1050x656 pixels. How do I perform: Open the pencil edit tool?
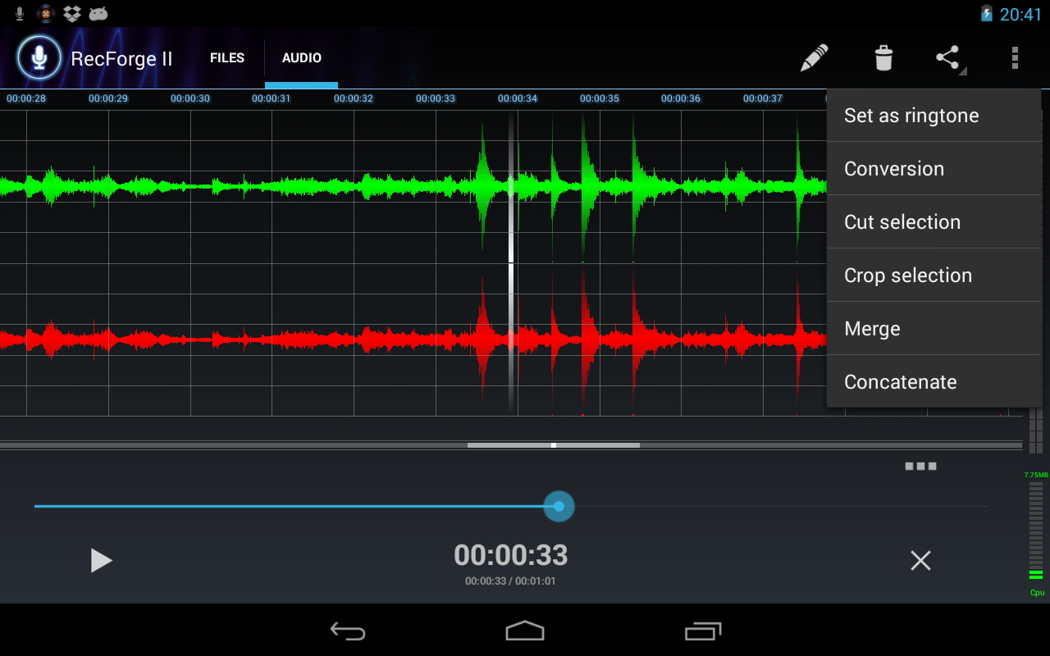click(x=812, y=57)
